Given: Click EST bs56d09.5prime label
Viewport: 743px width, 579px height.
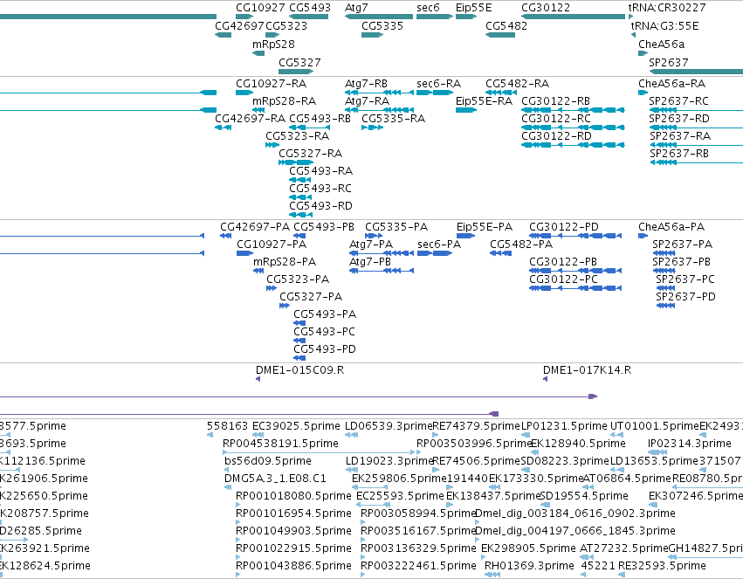Looking at the screenshot, I should pos(268,461).
